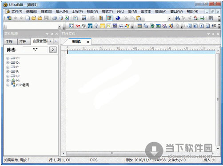The height and width of the screenshot is (166, 223).
Task: Open the 视图(V) menu
Action: (x=92, y=12)
